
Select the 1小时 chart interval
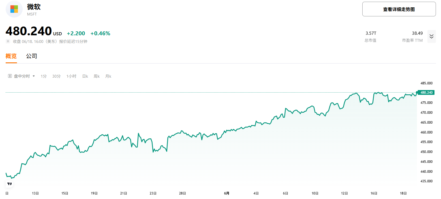click(x=71, y=76)
